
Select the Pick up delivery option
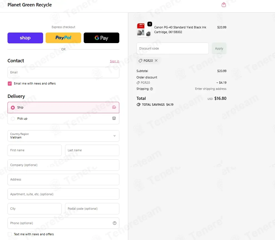[63, 118]
